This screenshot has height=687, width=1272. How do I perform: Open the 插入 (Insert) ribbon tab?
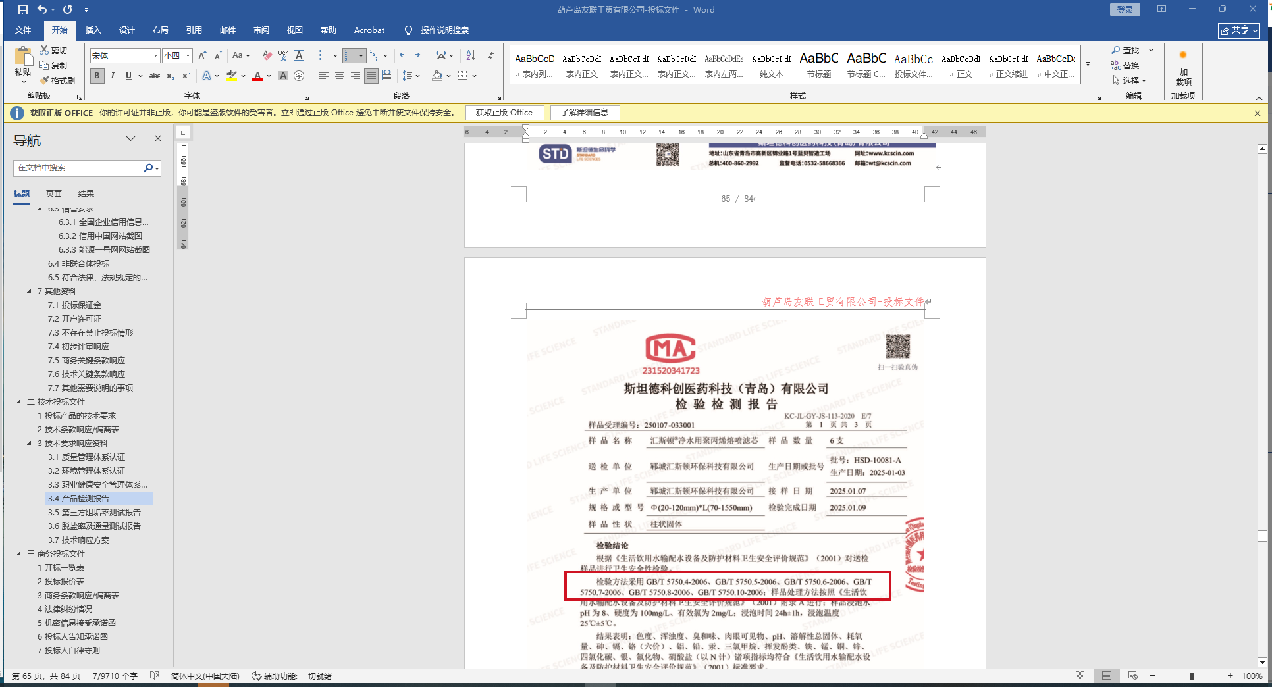click(93, 30)
